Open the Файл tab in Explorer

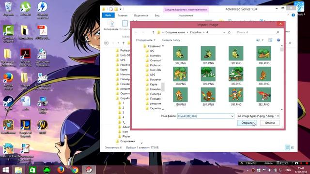point(108,15)
